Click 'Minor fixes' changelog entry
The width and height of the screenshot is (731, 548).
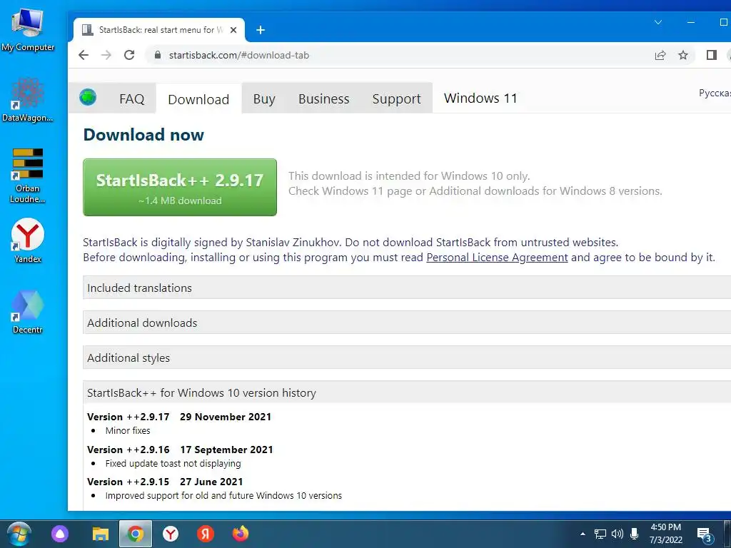coord(128,430)
